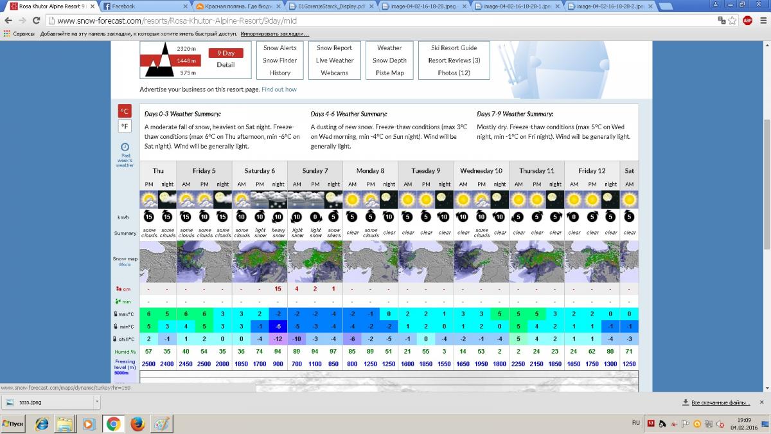Select the 1448 m mid-mountain elevation
This screenshot has width=771, height=434.
click(x=186, y=61)
